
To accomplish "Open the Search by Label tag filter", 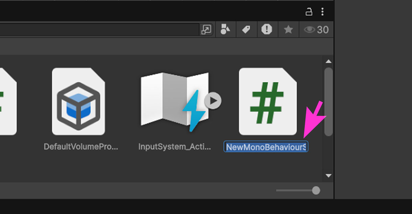I will [246, 30].
